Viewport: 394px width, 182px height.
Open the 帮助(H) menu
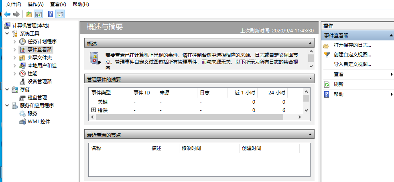81,4
